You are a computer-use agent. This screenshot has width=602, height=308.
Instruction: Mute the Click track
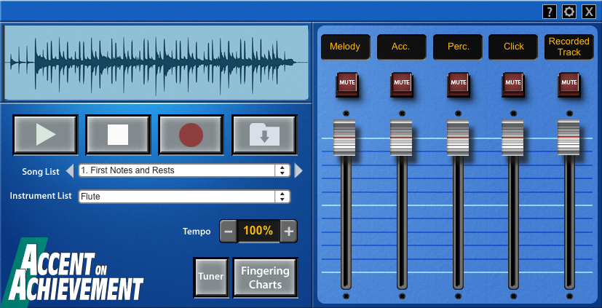point(513,84)
